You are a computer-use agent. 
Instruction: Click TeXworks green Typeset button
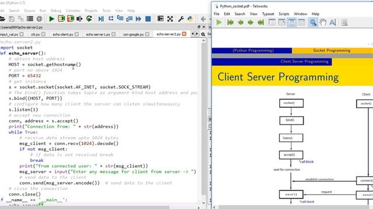[219, 23]
